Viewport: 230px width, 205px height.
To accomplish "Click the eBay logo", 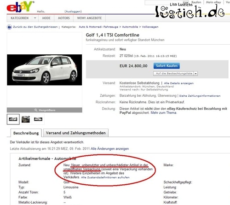I will coord(20,7).
